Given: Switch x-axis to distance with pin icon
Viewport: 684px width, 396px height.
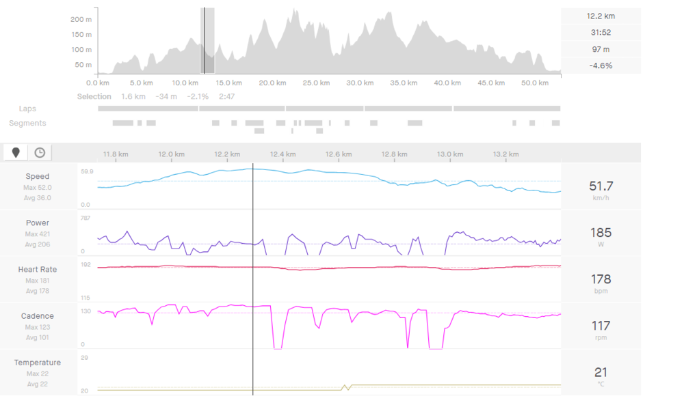Looking at the screenshot, I should click(x=16, y=152).
